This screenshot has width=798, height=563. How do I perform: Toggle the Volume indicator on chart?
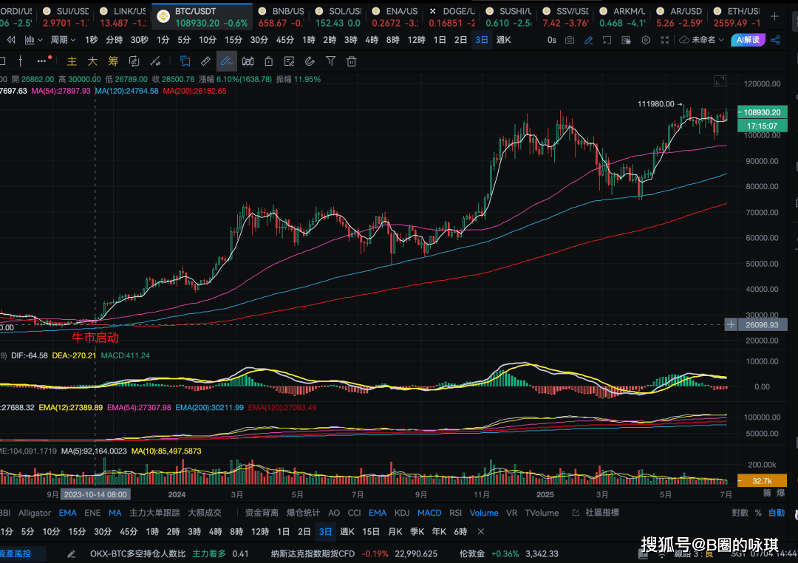(484, 513)
